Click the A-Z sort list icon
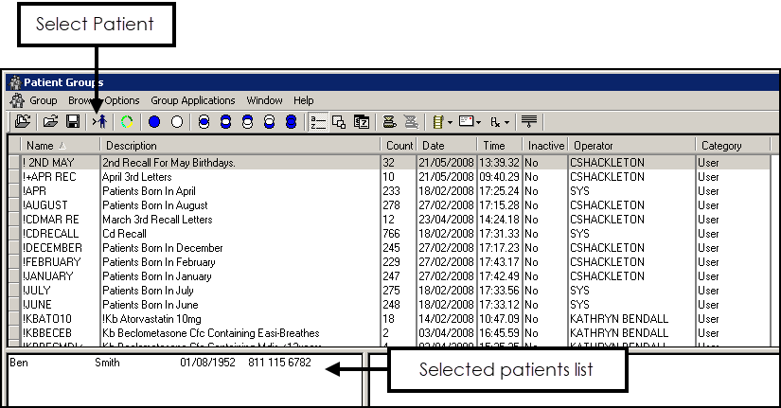The width and height of the screenshot is (781, 408). (x=318, y=122)
